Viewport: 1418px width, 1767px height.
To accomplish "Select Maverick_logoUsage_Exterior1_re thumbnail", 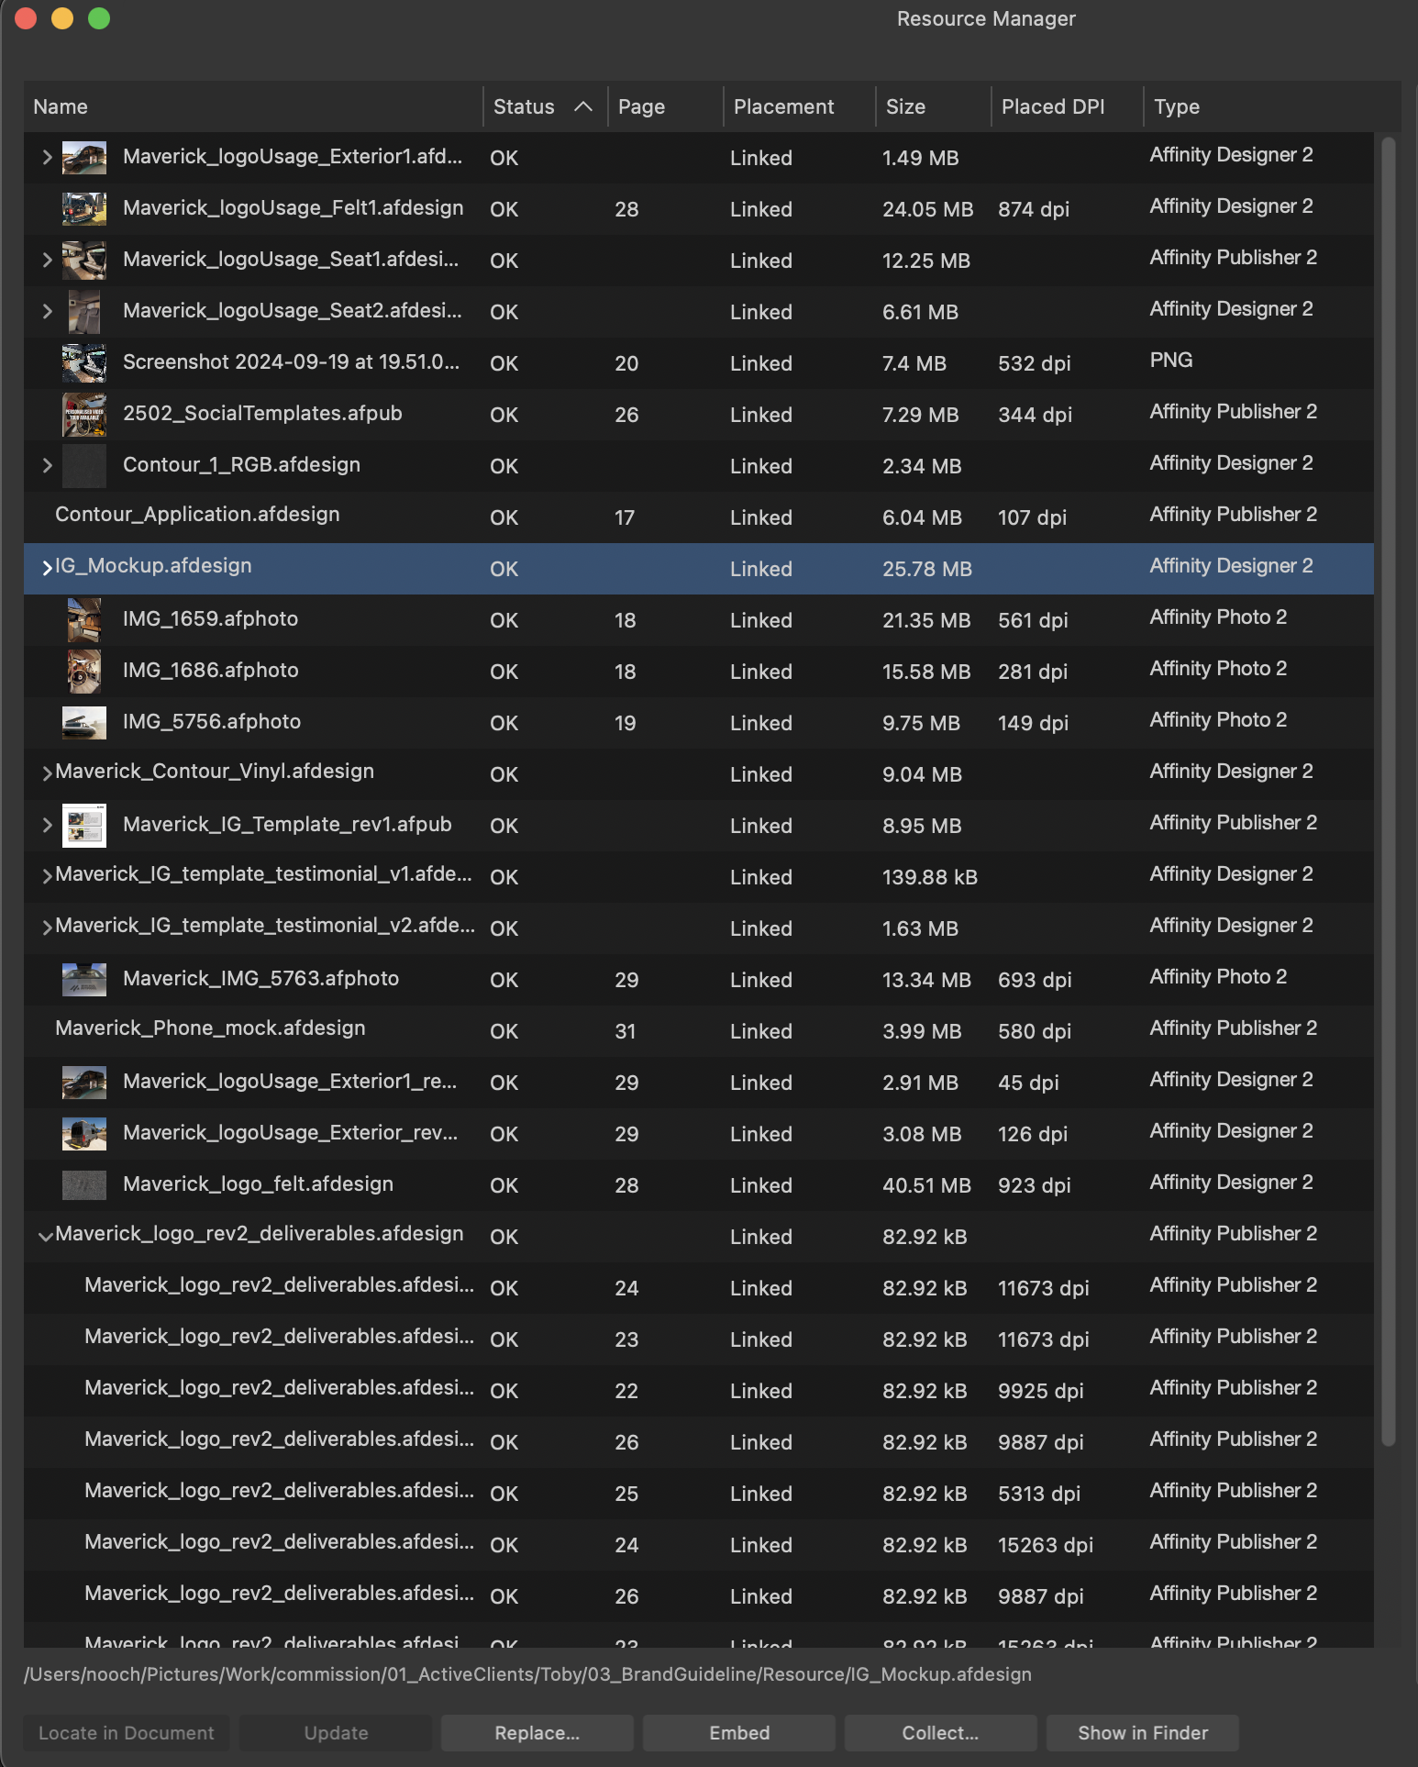I will click(83, 1082).
